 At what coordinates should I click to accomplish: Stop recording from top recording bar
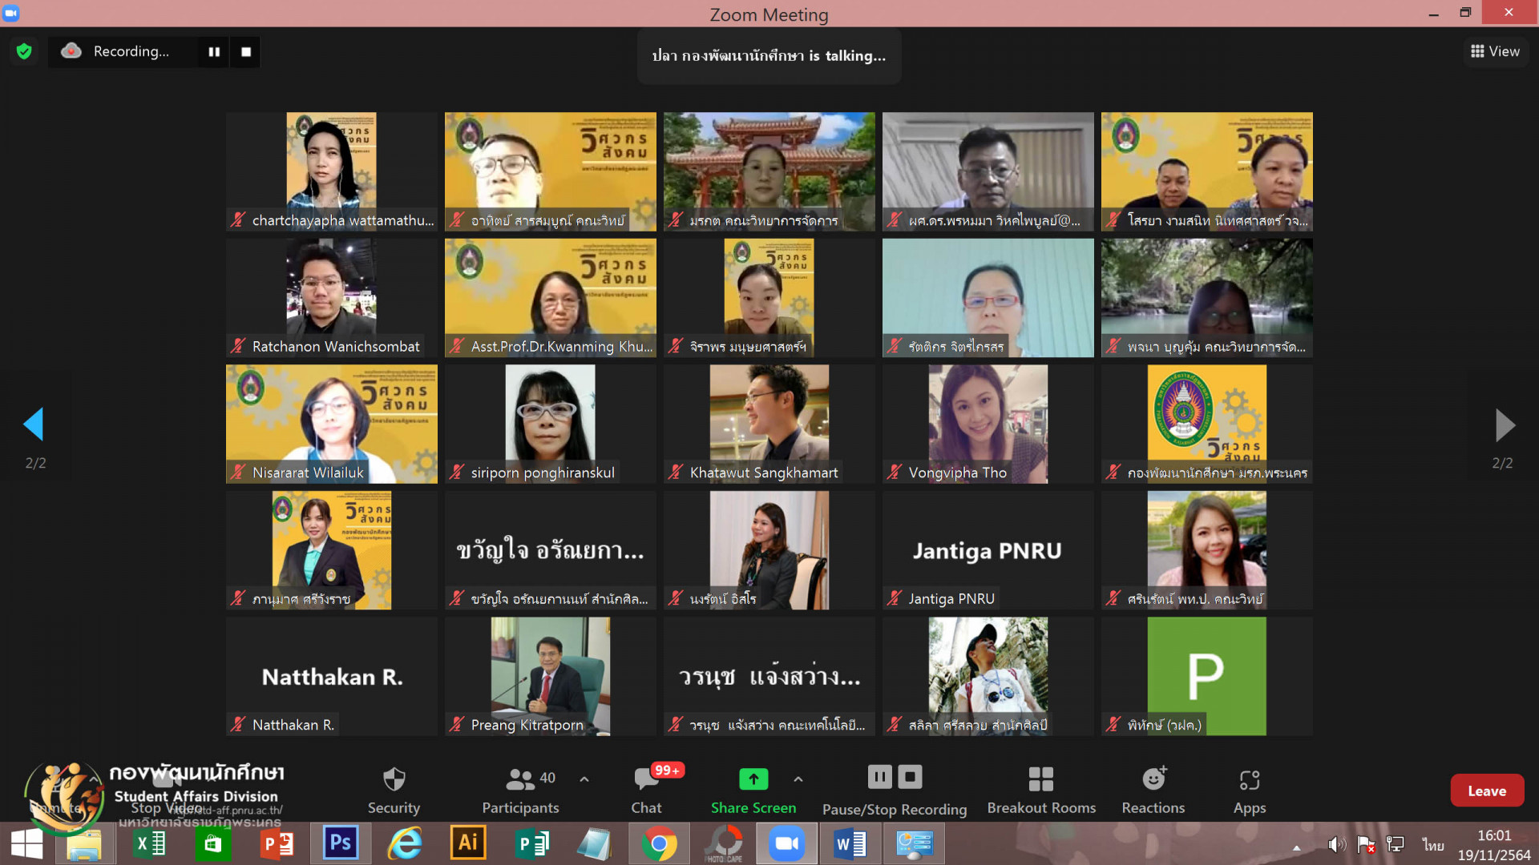[x=246, y=51]
